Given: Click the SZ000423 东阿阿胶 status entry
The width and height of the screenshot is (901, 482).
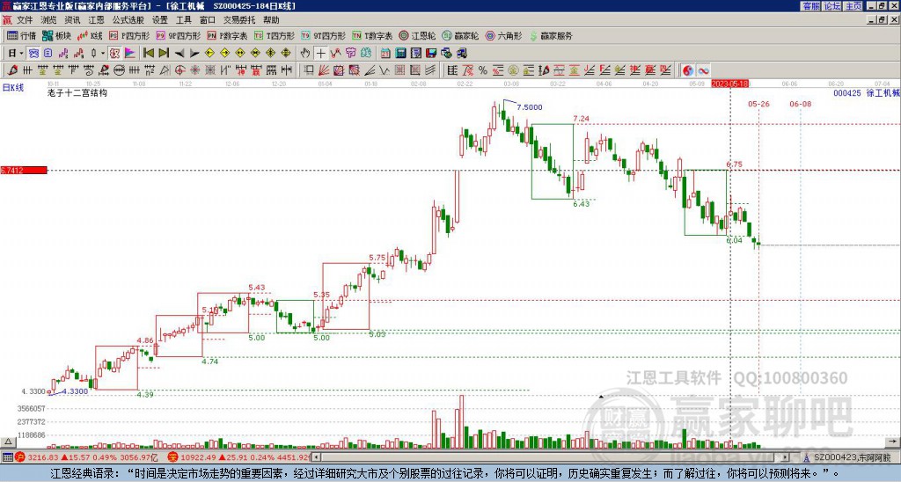Looking at the screenshot, I should 852,457.
